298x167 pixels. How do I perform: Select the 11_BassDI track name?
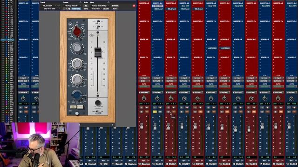pos(117,164)
